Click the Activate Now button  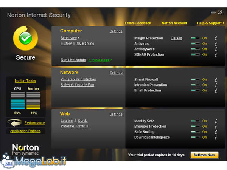(204, 155)
